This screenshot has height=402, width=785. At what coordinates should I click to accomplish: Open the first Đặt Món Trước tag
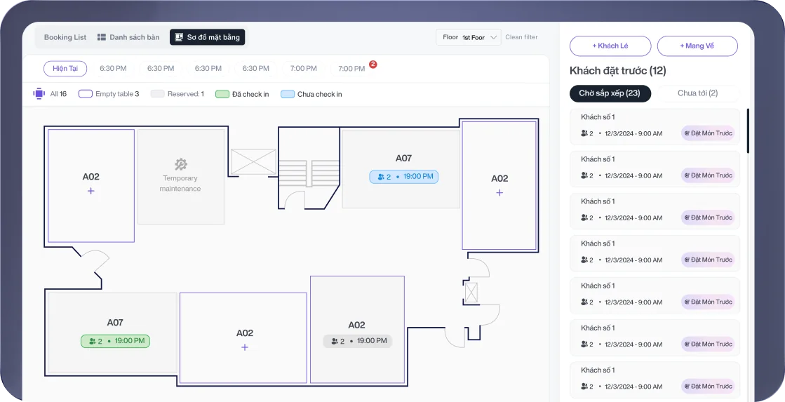pyautogui.click(x=708, y=133)
